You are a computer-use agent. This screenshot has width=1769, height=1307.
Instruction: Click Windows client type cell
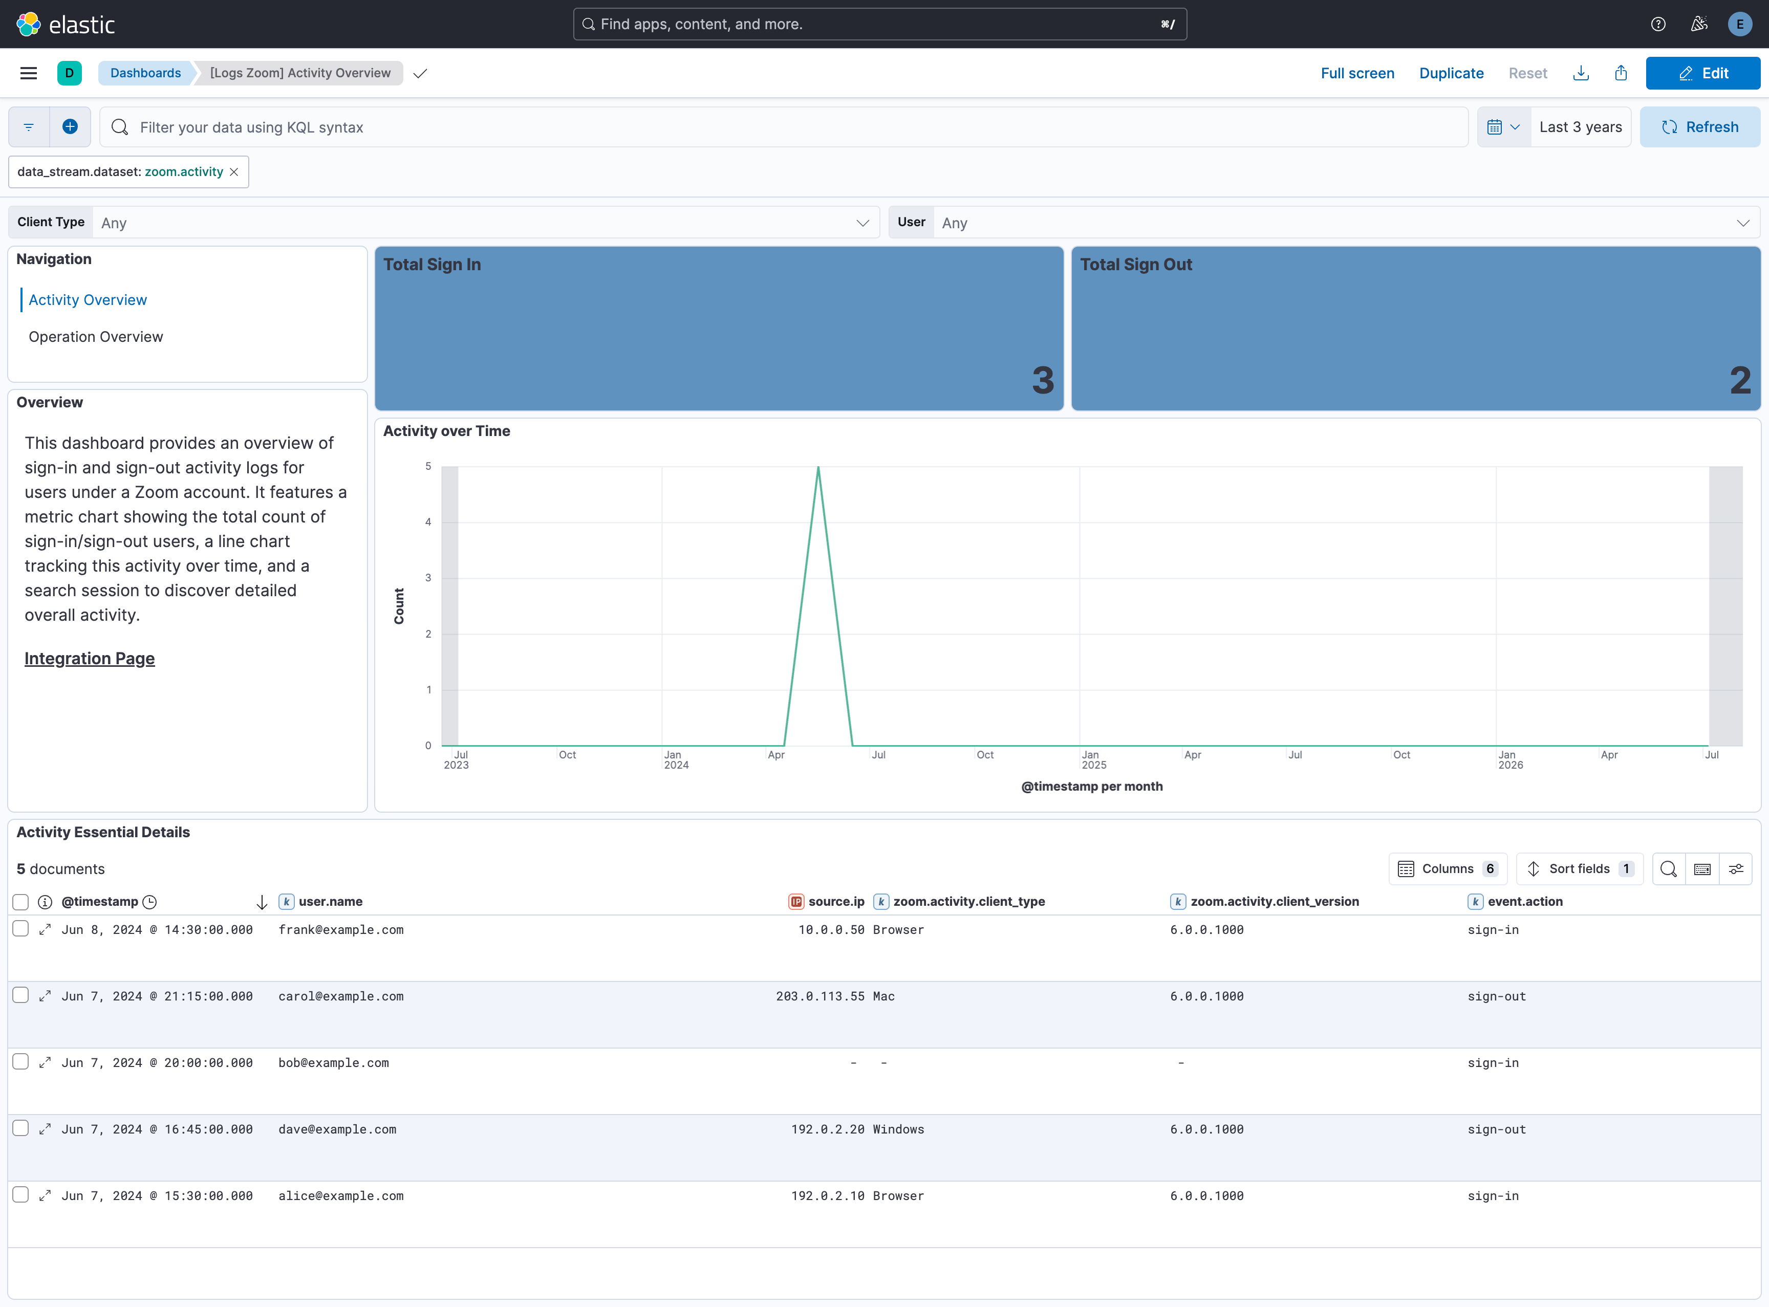click(x=898, y=1129)
